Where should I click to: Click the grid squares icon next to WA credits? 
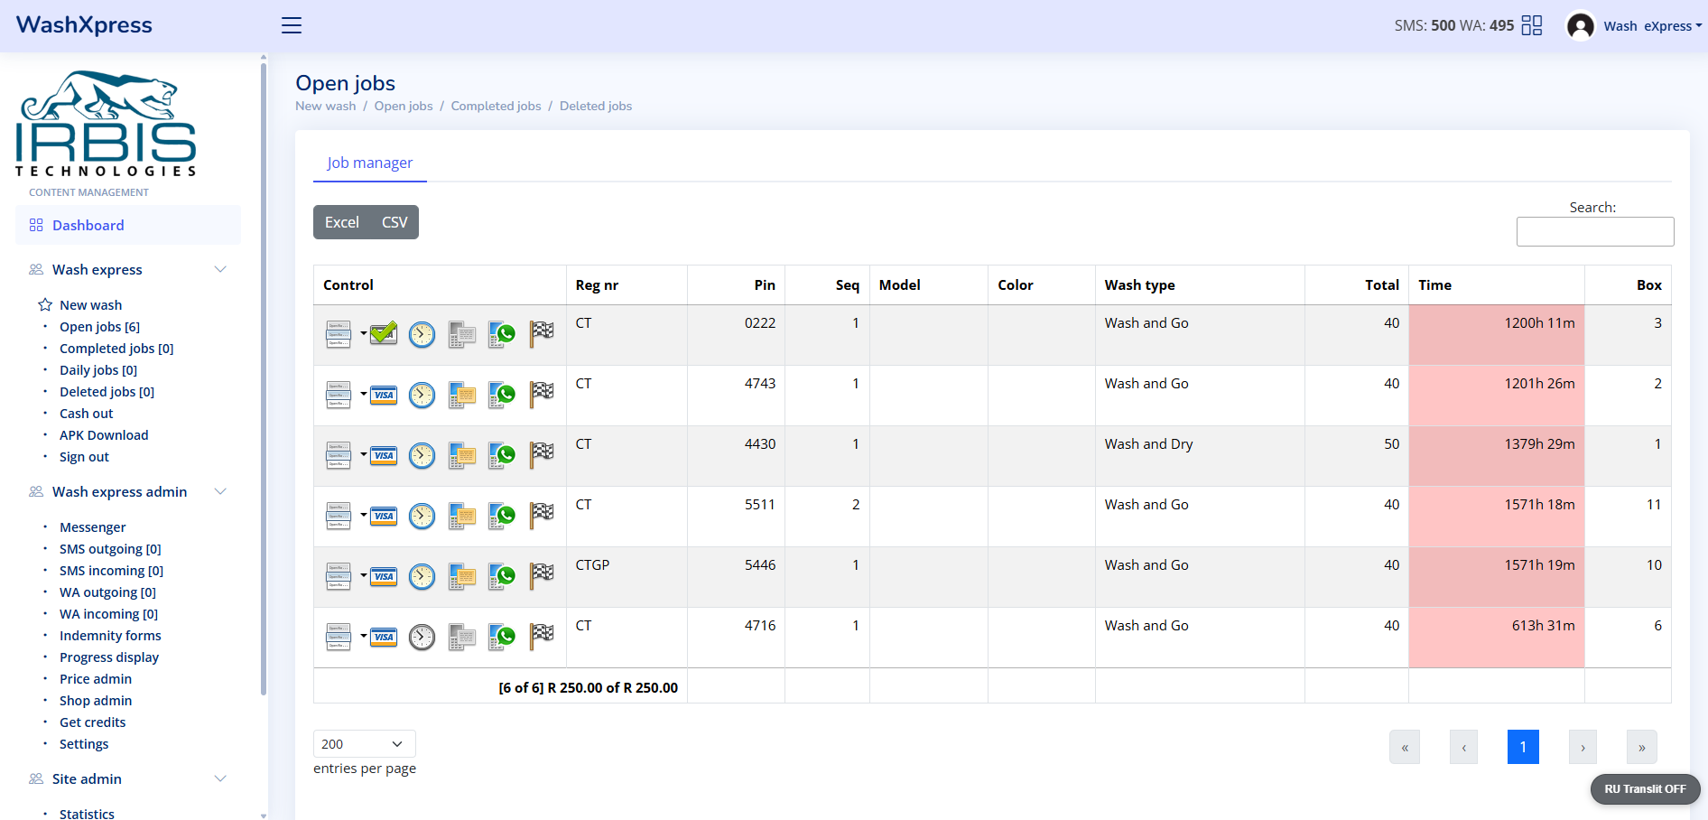click(1532, 25)
